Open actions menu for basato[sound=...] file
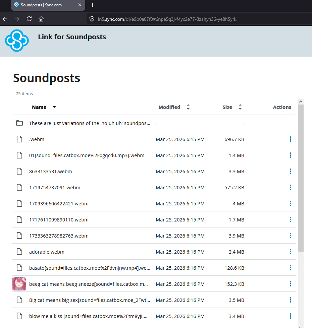Image resolution: width=312 pixels, height=328 pixels. (x=291, y=268)
